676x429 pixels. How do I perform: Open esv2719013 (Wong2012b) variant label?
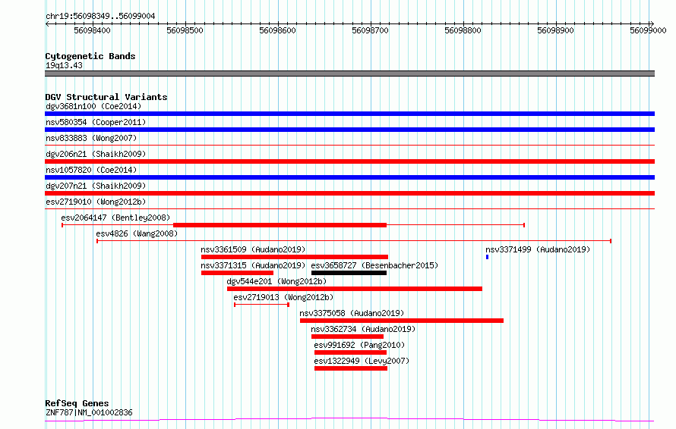click(x=283, y=297)
